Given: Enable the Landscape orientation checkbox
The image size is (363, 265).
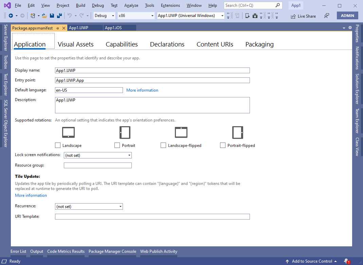Looking at the screenshot, I should coord(58,145).
